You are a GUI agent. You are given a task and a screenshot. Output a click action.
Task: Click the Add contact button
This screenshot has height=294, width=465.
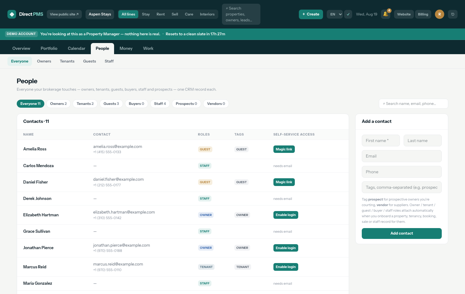(x=402, y=233)
